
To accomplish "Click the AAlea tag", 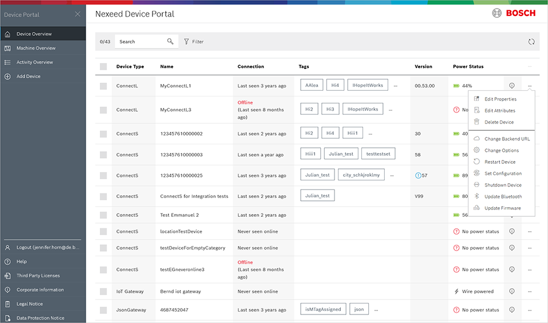I will [312, 85].
